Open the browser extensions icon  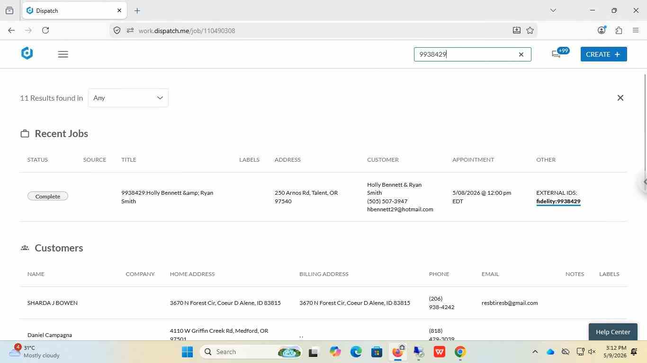pos(619,30)
